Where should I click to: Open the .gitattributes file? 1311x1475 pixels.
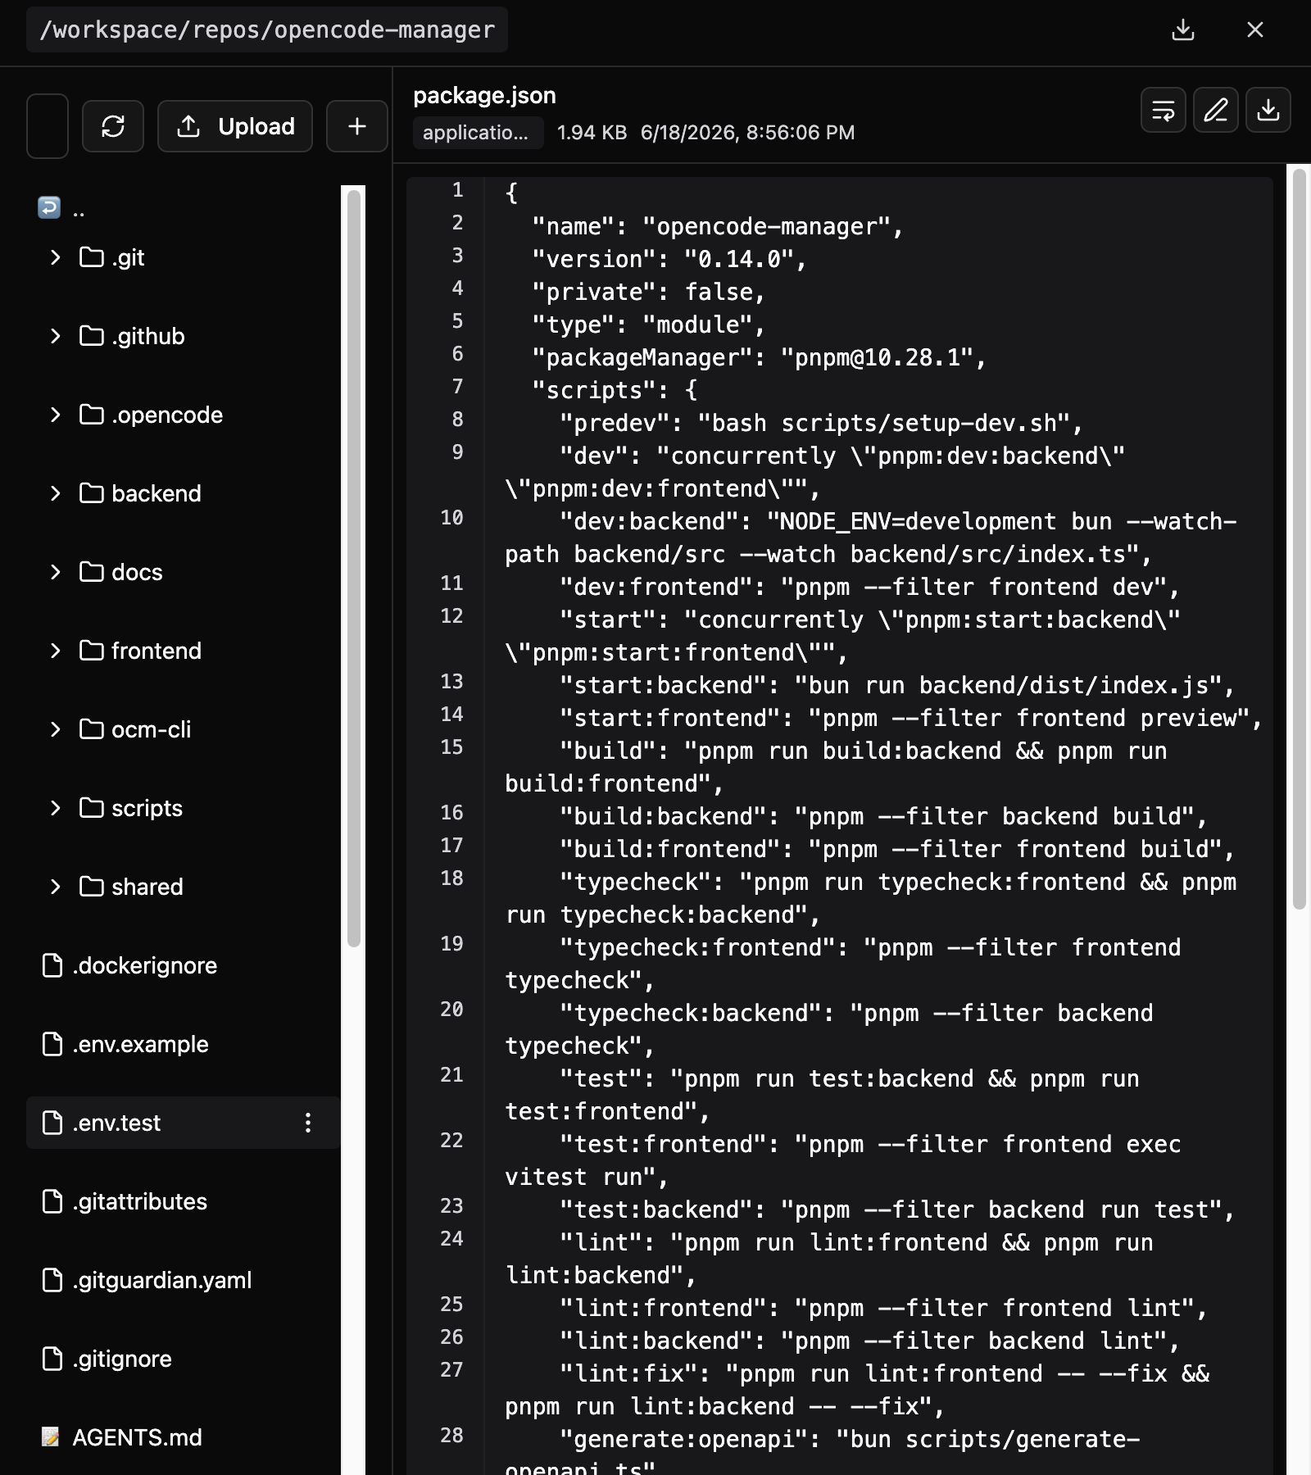point(184,1201)
